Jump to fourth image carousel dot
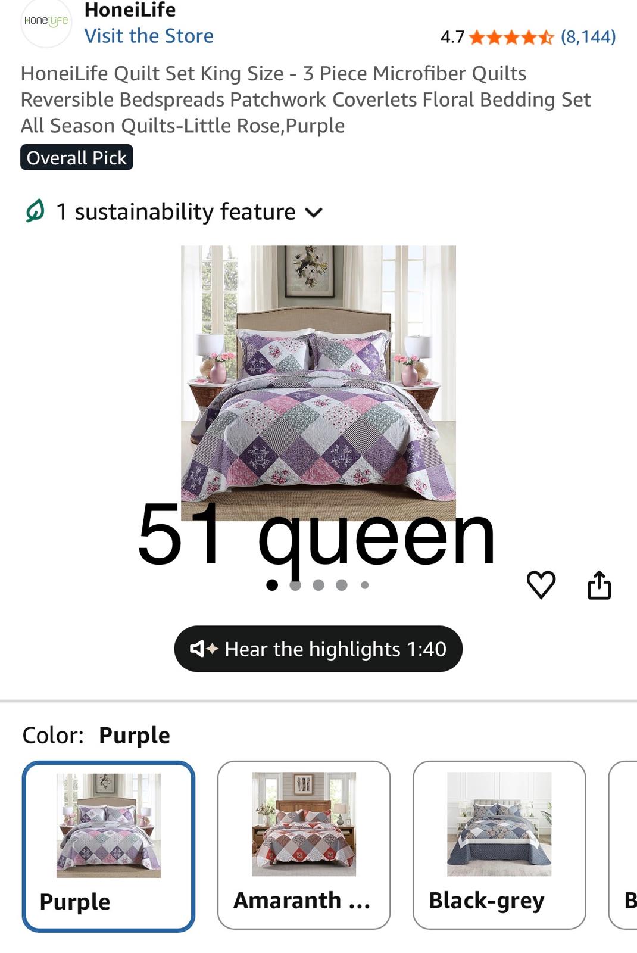 pyautogui.click(x=342, y=585)
